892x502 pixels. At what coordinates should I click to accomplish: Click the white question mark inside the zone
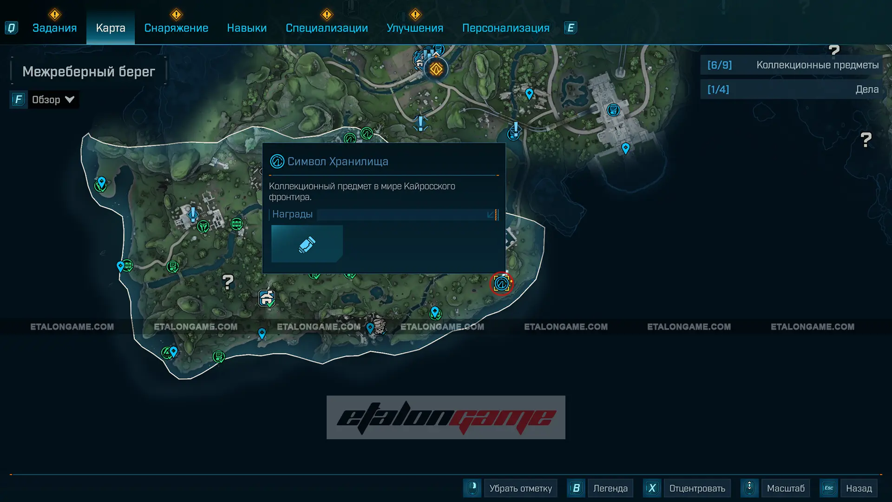(x=228, y=282)
